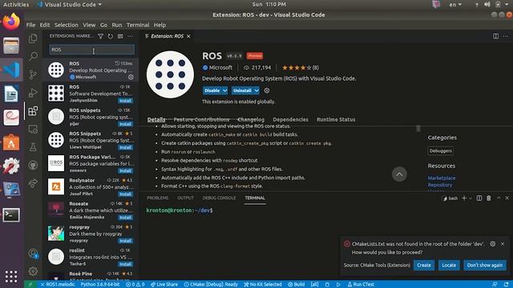
Task: Open editor more actions ellipsis
Action: point(506,36)
